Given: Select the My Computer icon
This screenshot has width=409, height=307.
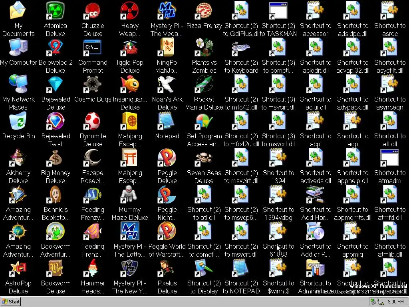Looking at the screenshot, I should click(18, 47).
